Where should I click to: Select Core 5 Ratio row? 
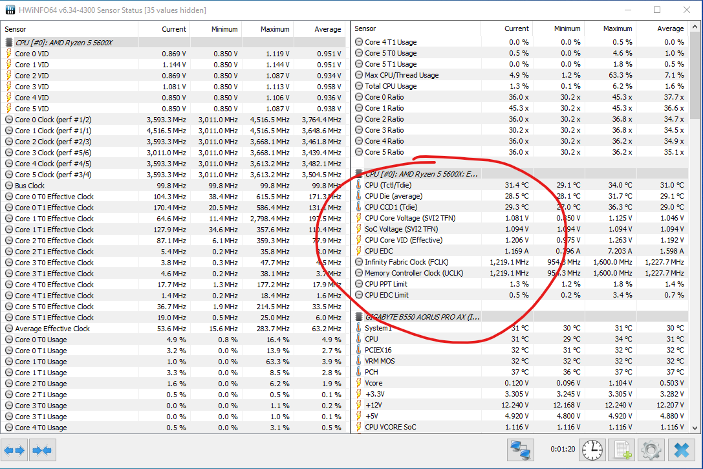520,152
